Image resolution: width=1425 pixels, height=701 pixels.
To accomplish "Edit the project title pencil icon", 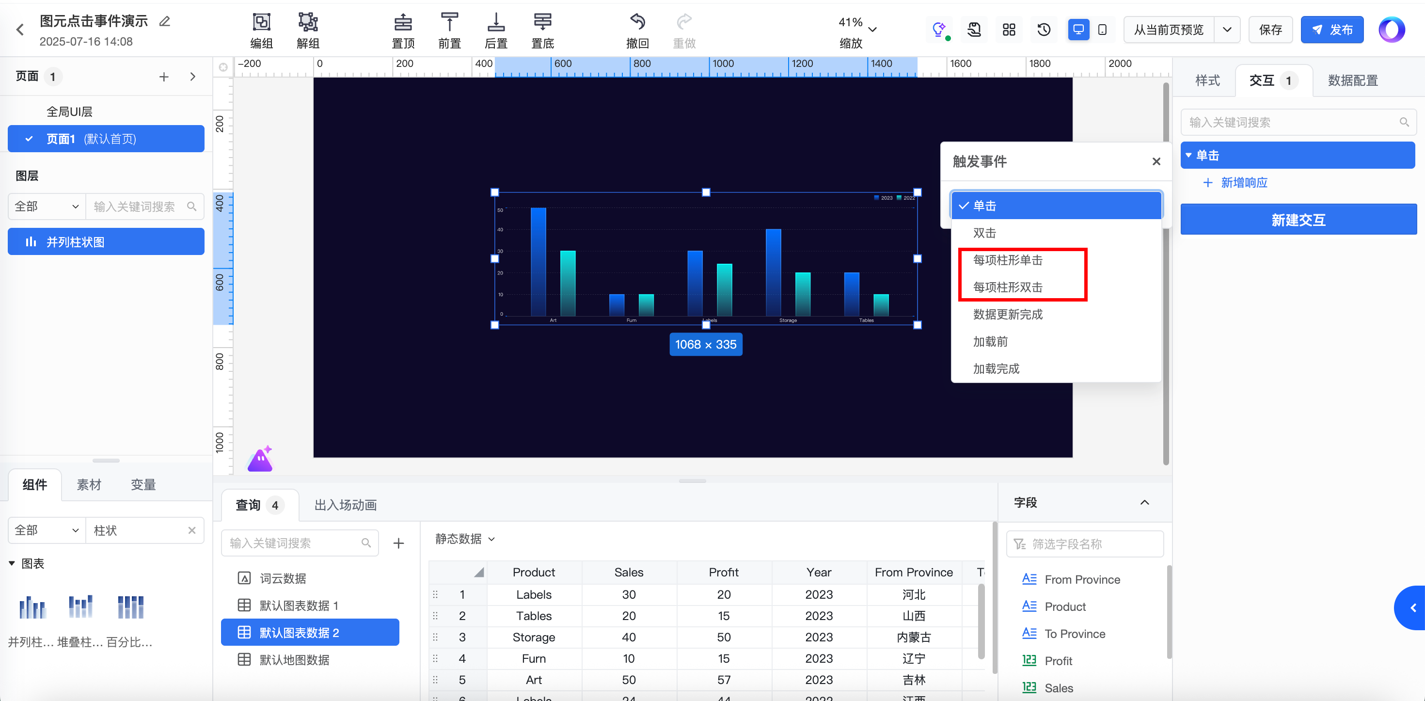I will point(165,22).
